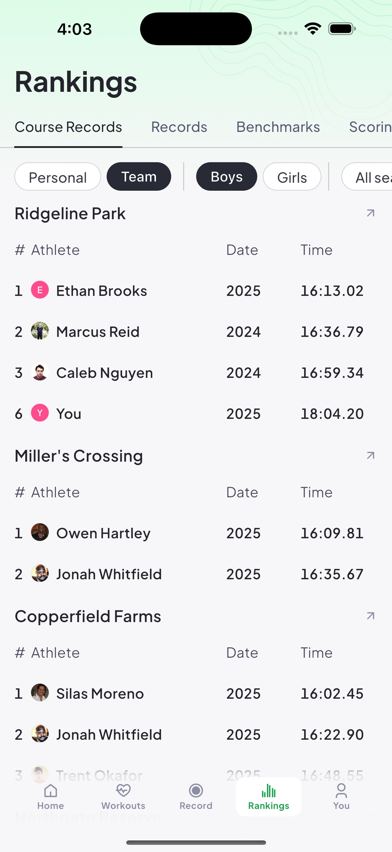Tap Owen Hartley's profile photo
The image size is (392, 852).
tap(40, 532)
